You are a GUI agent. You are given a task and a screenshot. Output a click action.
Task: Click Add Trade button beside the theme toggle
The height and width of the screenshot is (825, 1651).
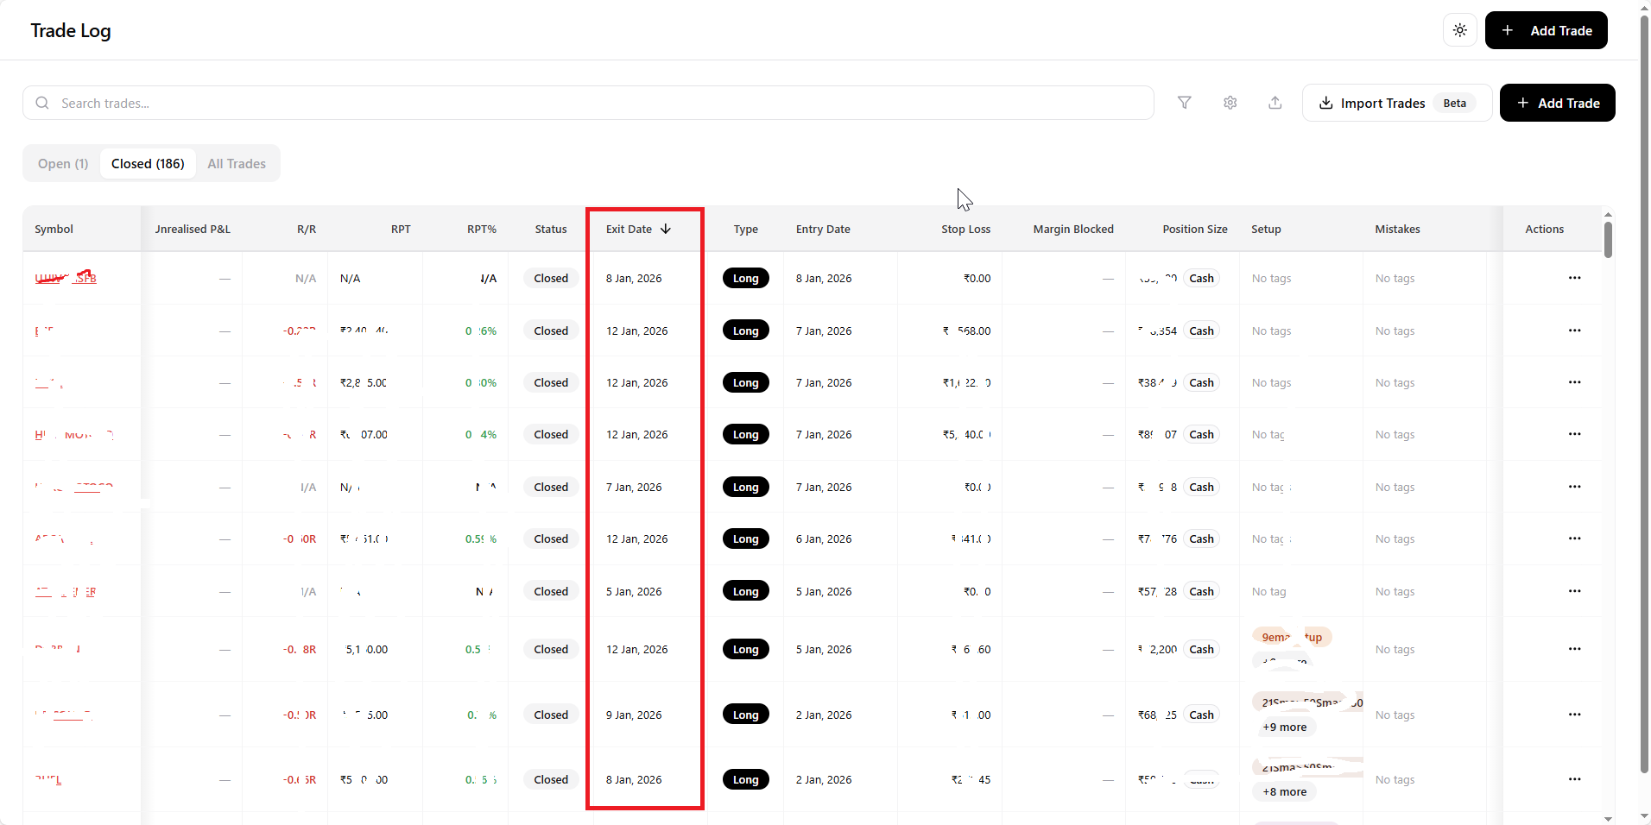click(x=1546, y=30)
